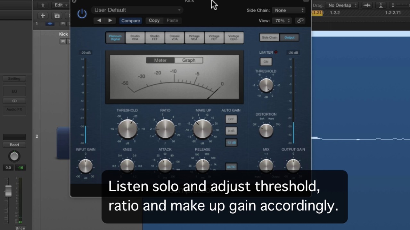
Task: Open the View 70% size dropdown
Action: [282, 20]
